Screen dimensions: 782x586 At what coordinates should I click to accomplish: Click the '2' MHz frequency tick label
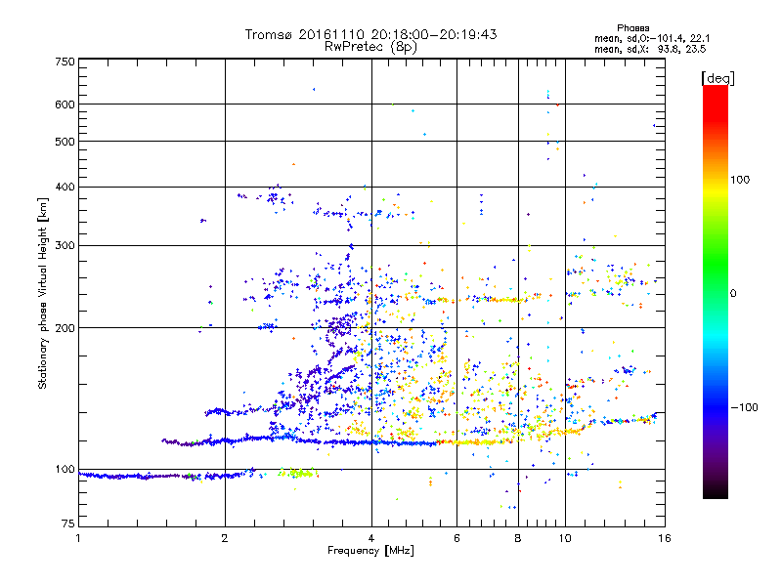point(225,538)
